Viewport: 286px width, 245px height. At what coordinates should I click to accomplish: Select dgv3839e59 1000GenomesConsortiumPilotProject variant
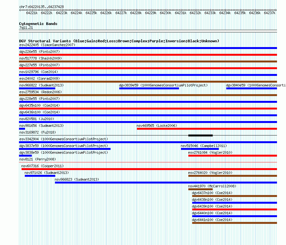coord(149,88)
